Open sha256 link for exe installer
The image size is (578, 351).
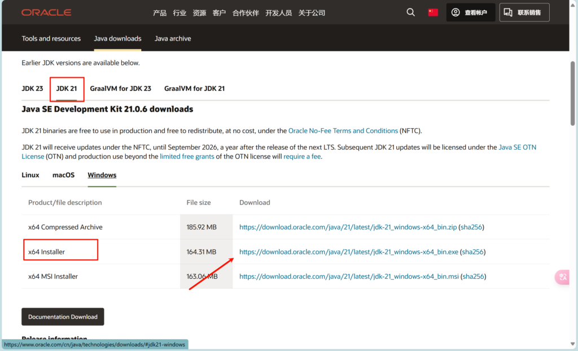click(472, 252)
